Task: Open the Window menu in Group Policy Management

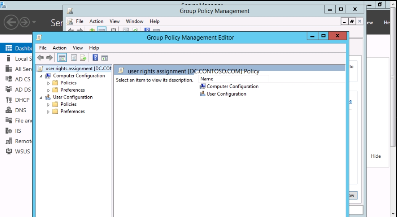Action: tap(135, 21)
